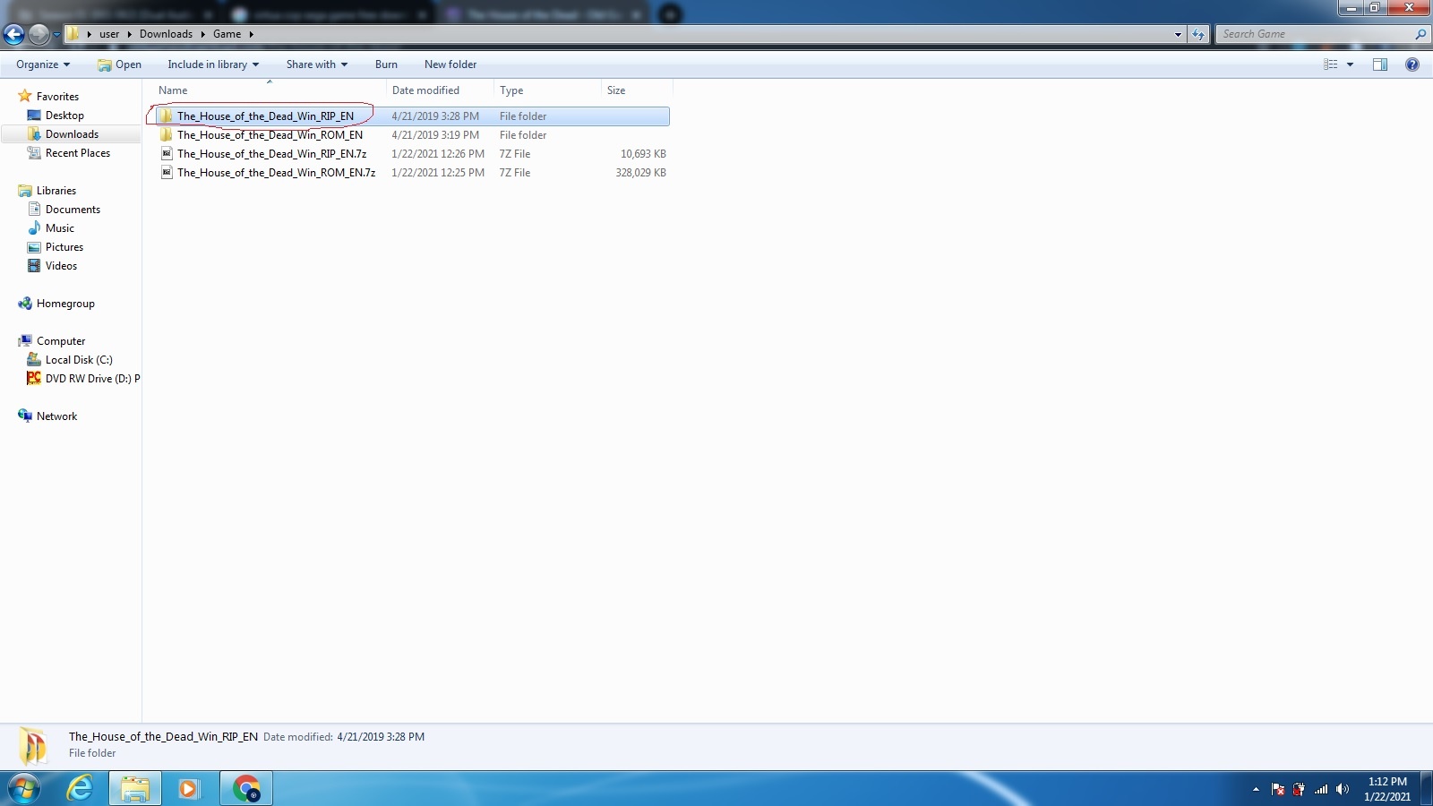Image resolution: width=1433 pixels, height=806 pixels.
Task: Focus the Search Game input field
Action: pyautogui.click(x=1314, y=34)
